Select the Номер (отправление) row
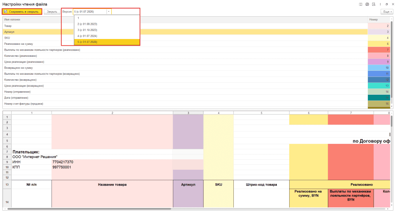Screen dimensions: 397x213 click(185, 92)
